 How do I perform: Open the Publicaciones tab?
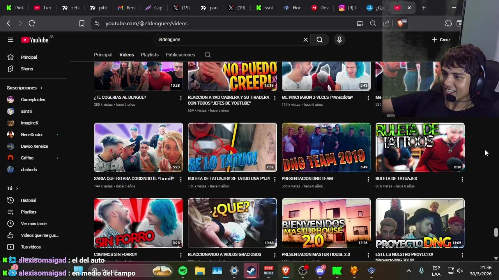click(x=180, y=55)
